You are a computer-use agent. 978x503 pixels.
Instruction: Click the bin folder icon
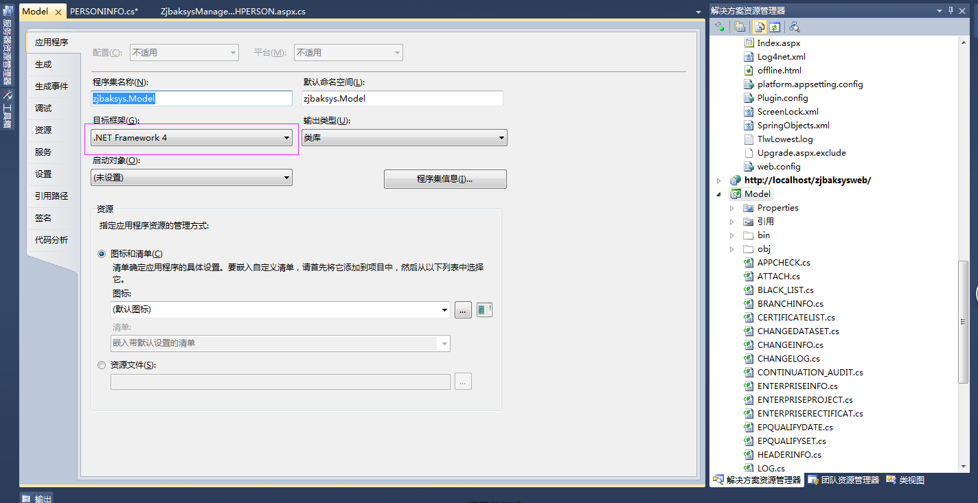pos(749,235)
